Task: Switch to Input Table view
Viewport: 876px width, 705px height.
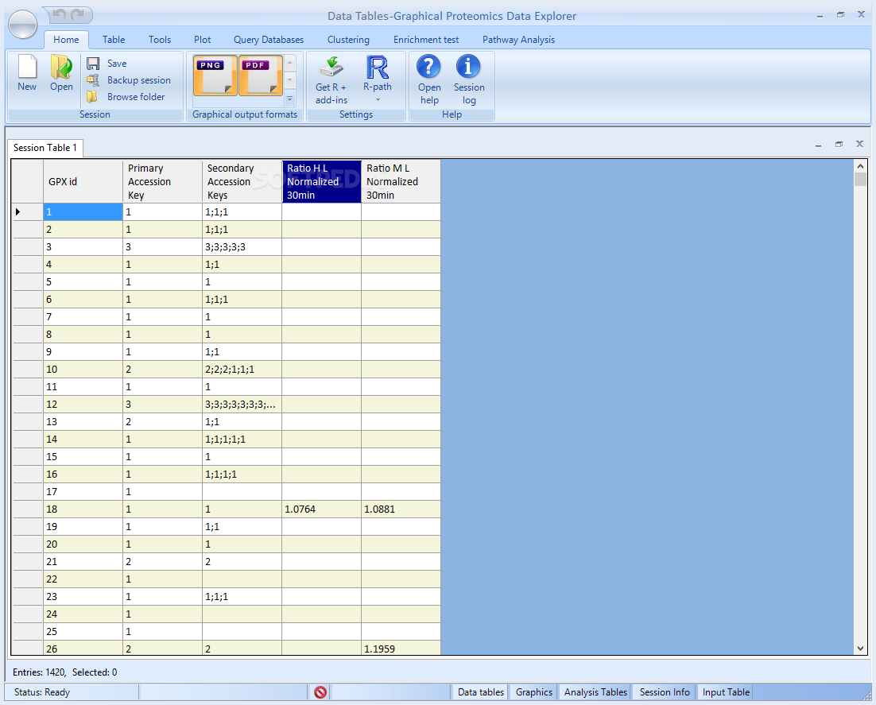Action: 726,692
